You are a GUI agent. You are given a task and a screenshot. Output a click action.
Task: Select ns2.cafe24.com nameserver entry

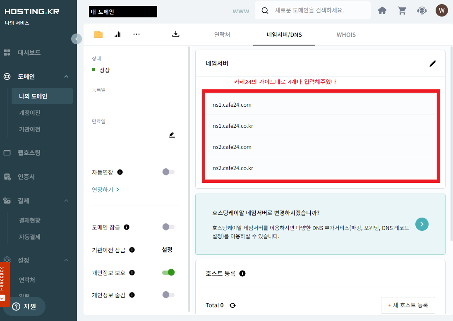pyautogui.click(x=320, y=147)
